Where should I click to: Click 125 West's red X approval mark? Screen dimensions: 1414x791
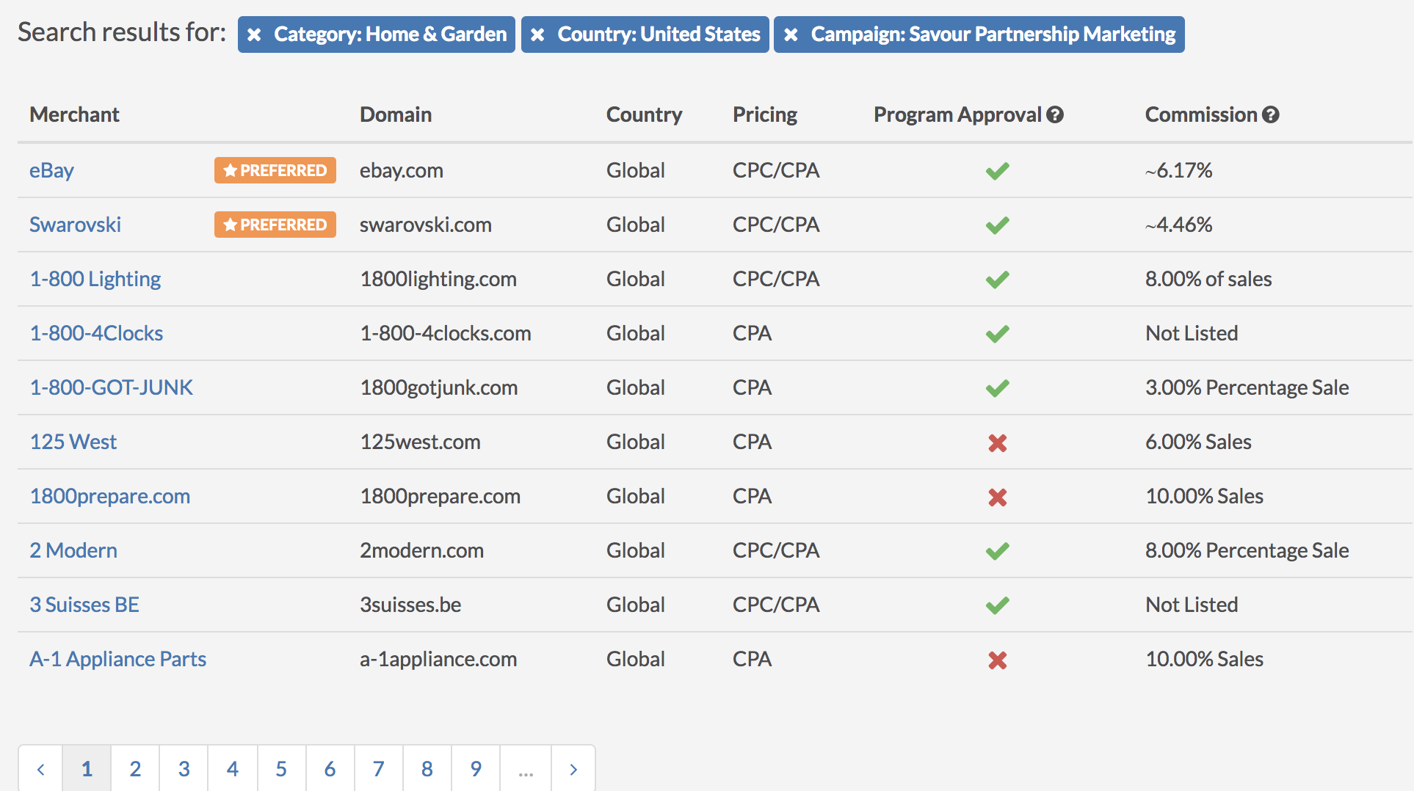(997, 442)
